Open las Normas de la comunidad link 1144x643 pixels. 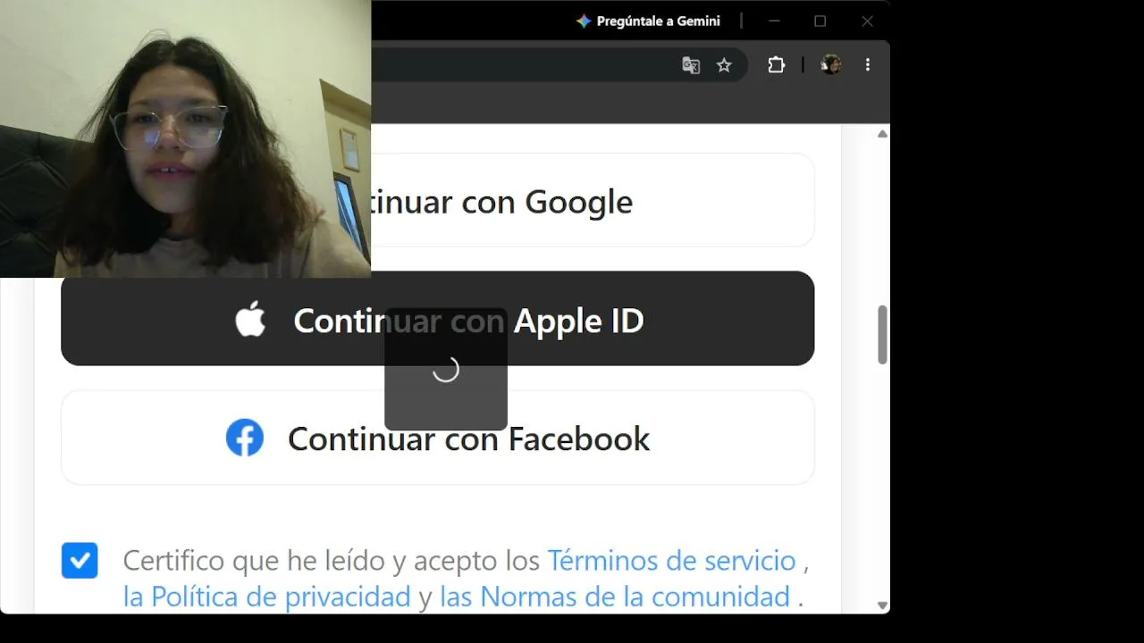(615, 597)
